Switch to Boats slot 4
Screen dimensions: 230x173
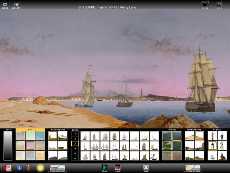(75, 149)
